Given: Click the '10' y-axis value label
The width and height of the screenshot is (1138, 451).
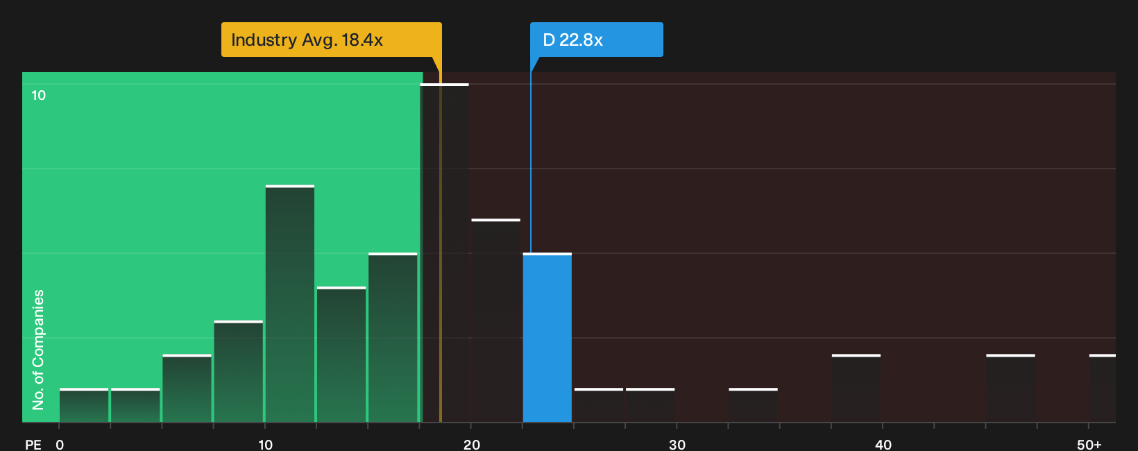Looking at the screenshot, I should click(38, 95).
